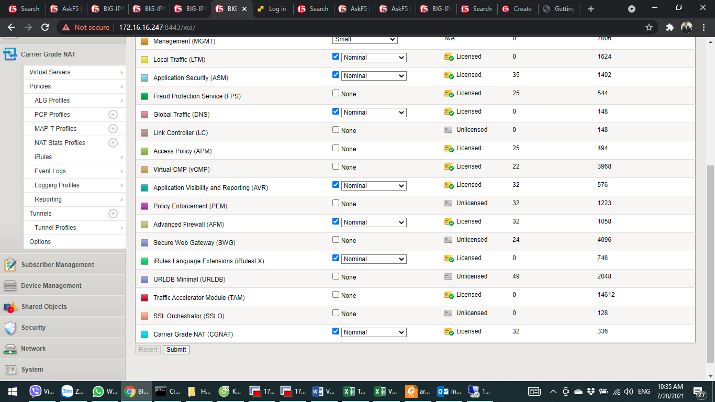
Task: Click the red swatch beside Traffic Accelerator Module (TAM)
Action: 144,298
